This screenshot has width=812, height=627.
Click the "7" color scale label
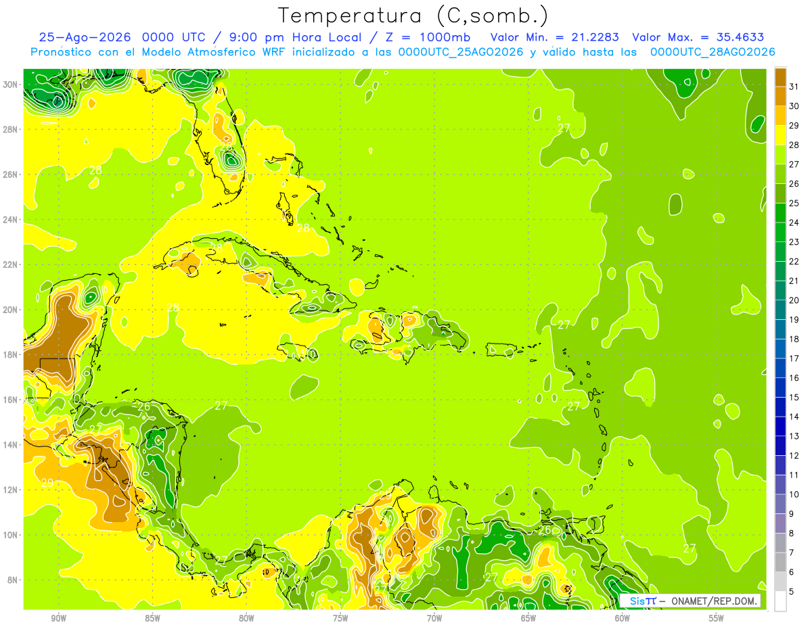[x=791, y=553]
